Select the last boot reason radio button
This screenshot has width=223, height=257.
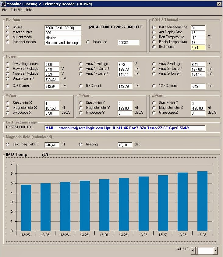click(x=8, y=42)
